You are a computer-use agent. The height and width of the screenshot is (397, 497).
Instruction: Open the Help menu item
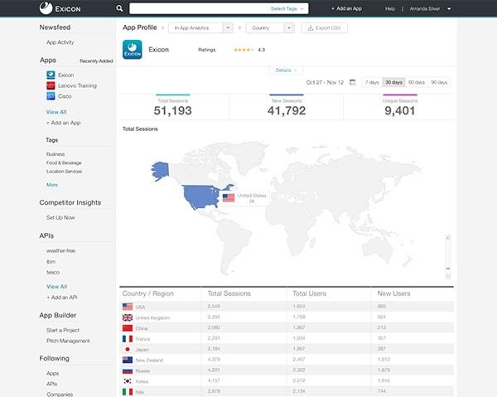click(390, 8)
